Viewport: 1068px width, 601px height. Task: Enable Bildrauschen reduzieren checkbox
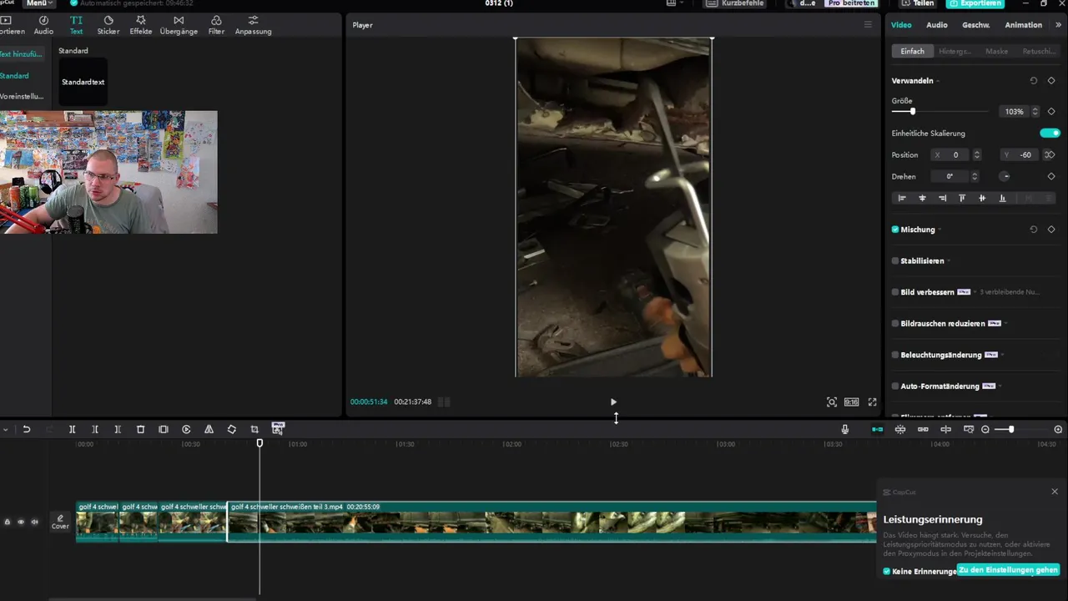(x=895, y=323)
